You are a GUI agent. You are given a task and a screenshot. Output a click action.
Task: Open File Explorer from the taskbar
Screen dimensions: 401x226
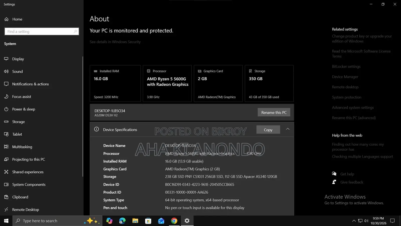click(x=135, y=221)
